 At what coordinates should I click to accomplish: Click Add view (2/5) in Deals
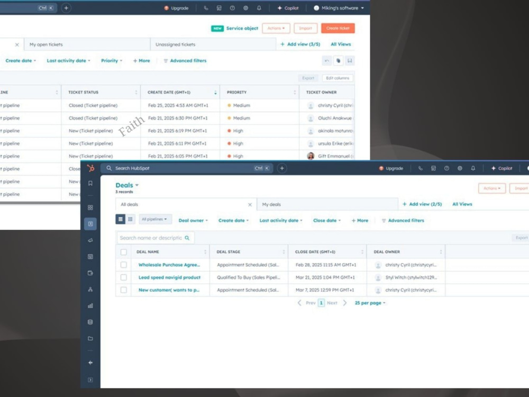[x=422, y=204]
